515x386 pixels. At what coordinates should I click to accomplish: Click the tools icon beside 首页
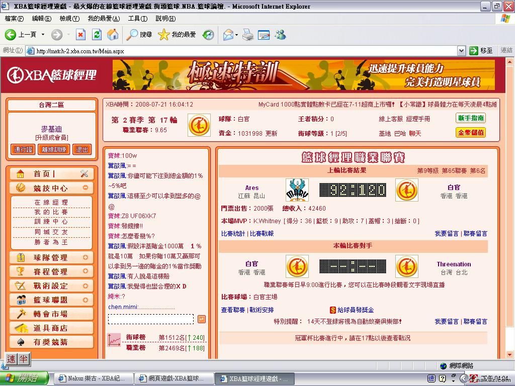pyautogui.click(x=84, y=174)
